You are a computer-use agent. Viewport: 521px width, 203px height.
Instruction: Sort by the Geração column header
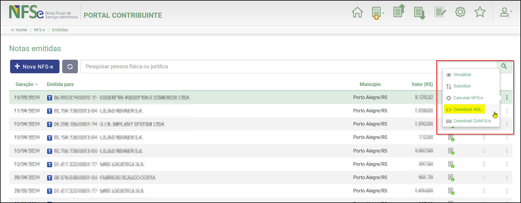pyautogui.click(x=27, y=84)
